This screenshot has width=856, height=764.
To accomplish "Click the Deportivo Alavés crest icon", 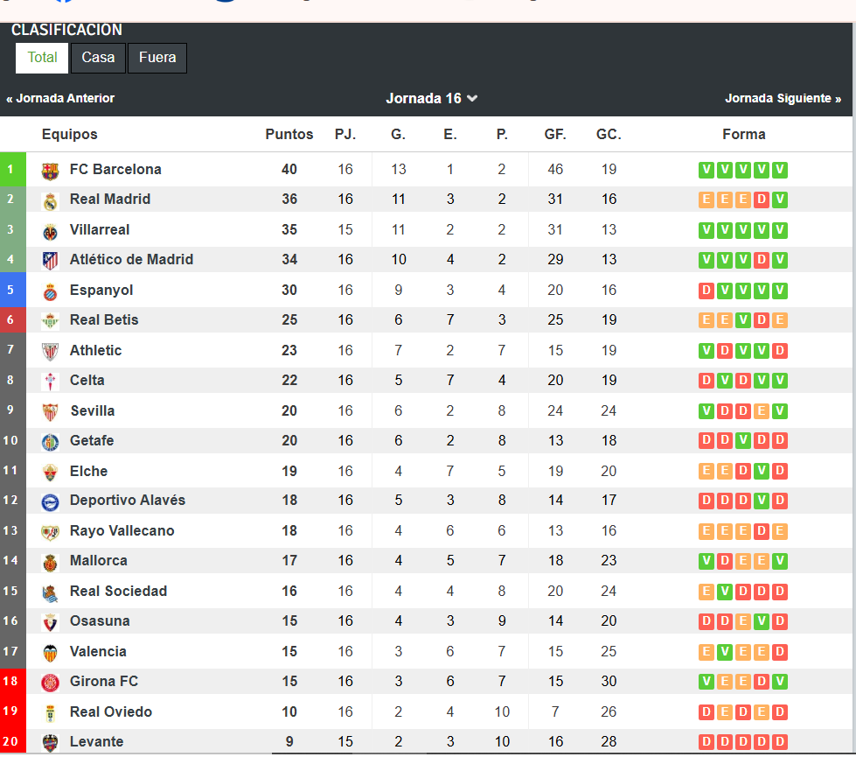I will coord(50,502).
